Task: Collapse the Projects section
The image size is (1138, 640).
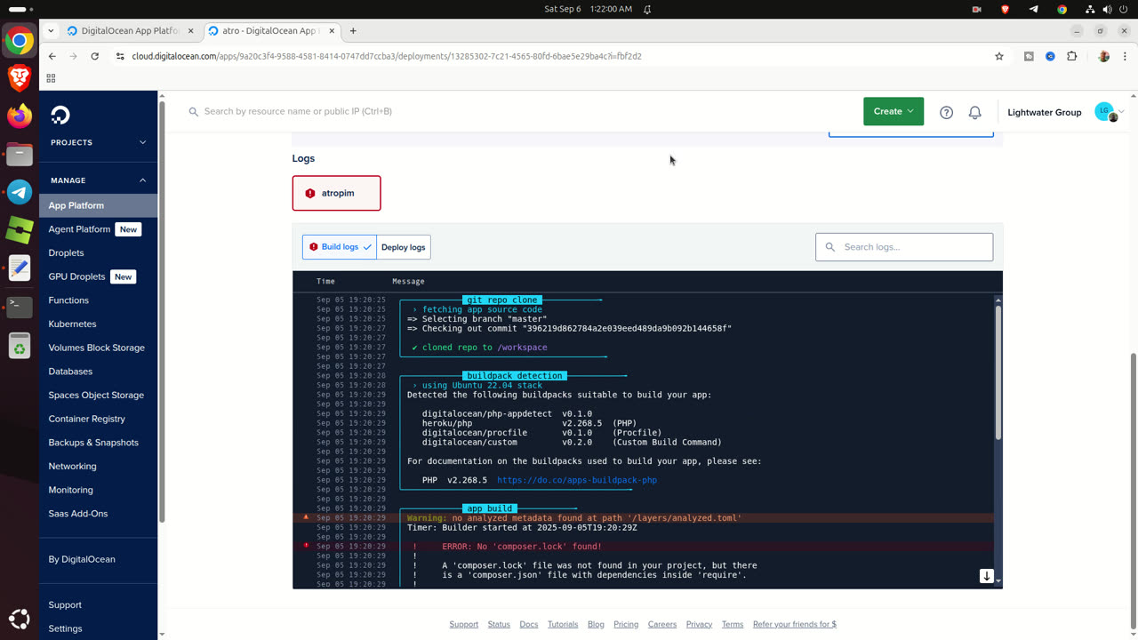Action: pos(142,142)
